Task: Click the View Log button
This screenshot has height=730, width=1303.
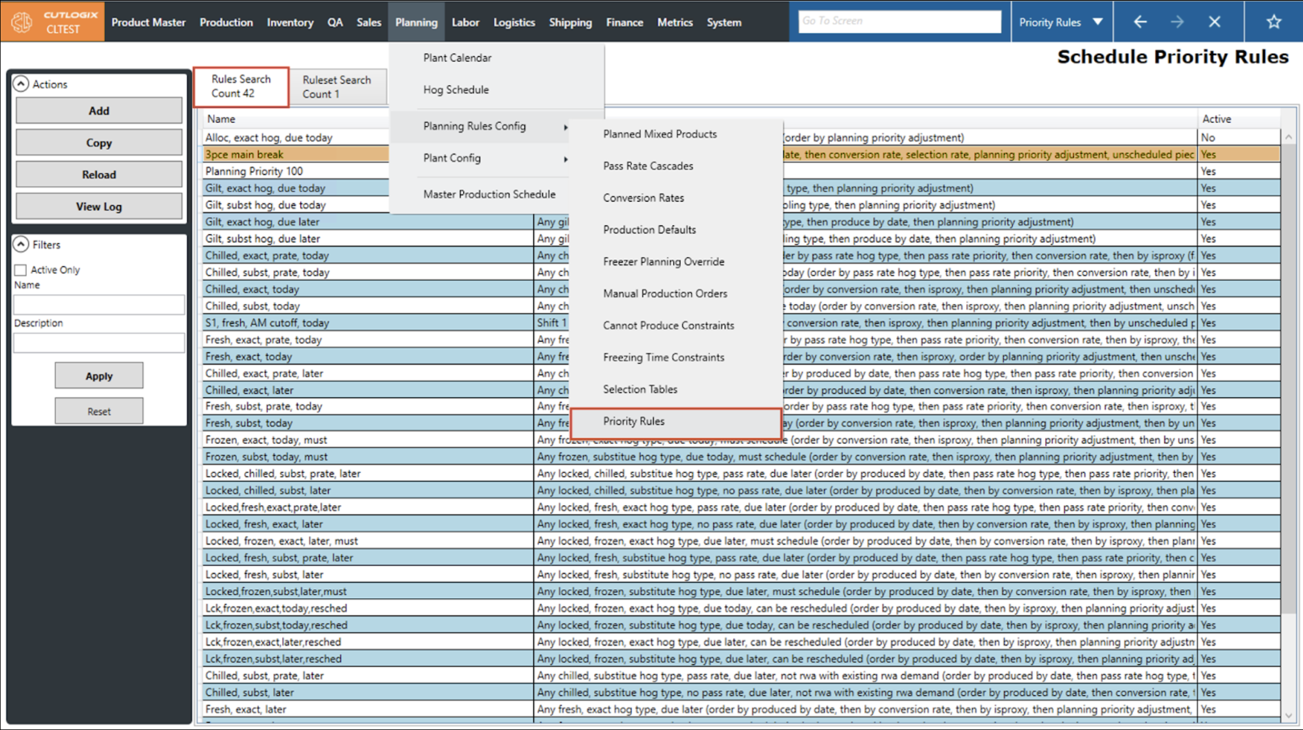Action: tap(99, 206)
